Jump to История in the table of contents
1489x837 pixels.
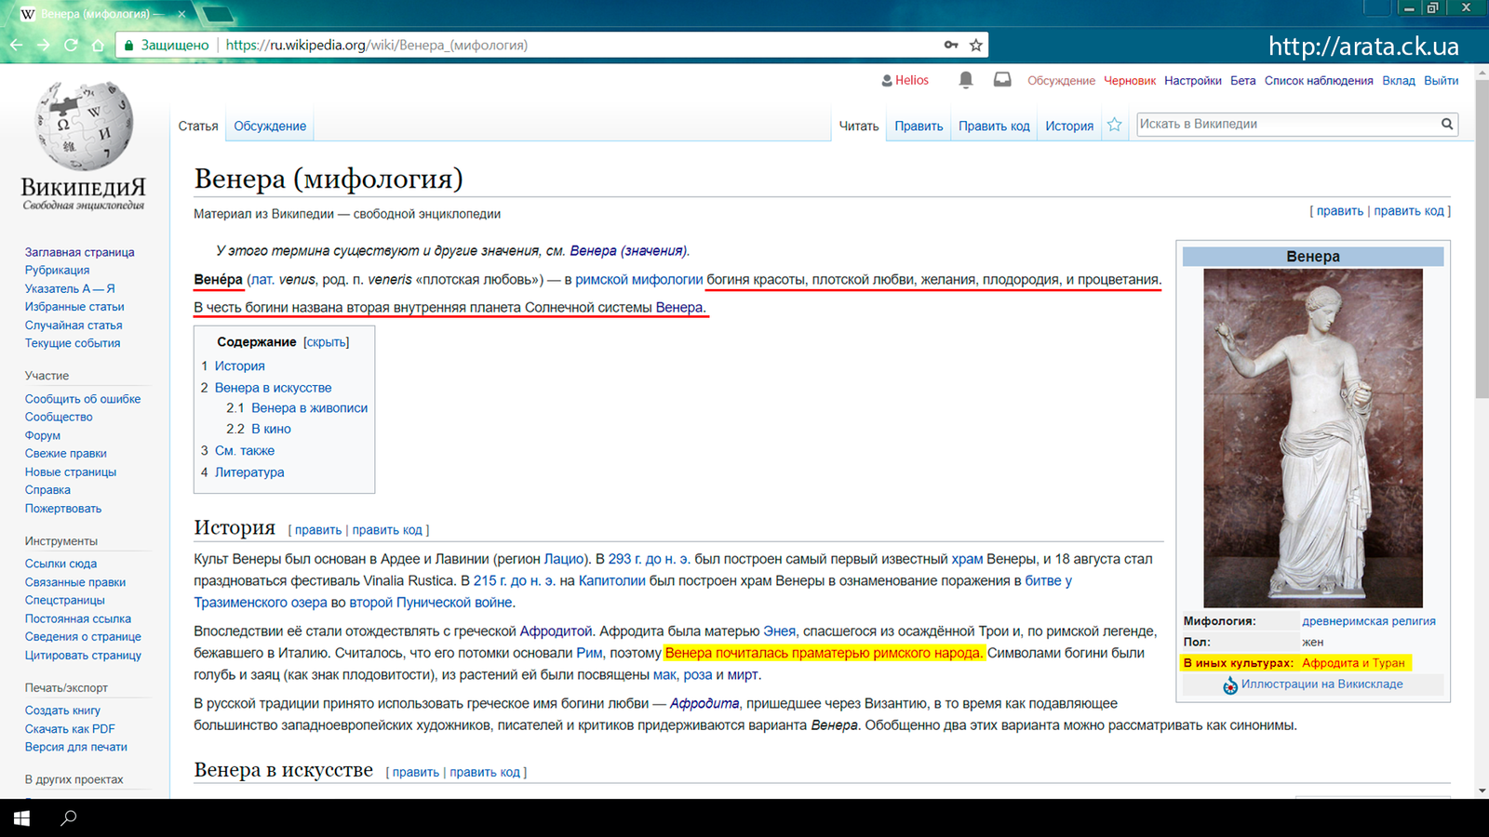click(x=240, y=366)
